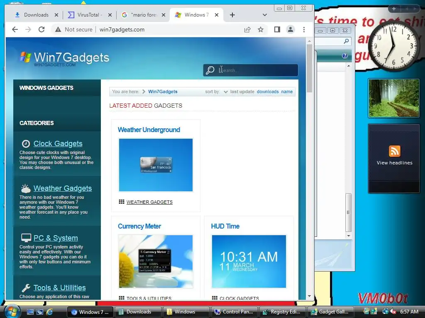Click the Win7Gadgets site logo

coord(64,58)
